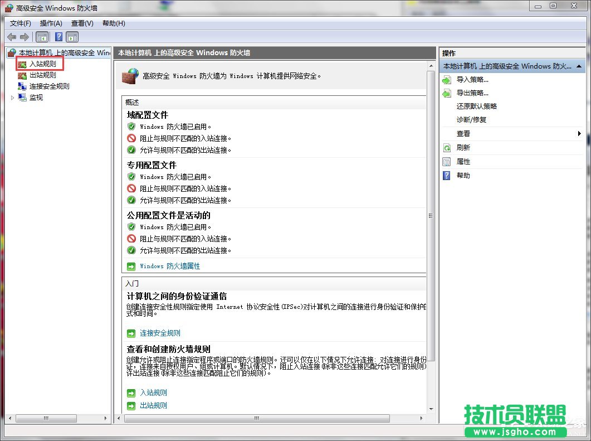点击操作窗格中的属性图标
This screenshot has width=591, height=441.
(x=446, y=161)
